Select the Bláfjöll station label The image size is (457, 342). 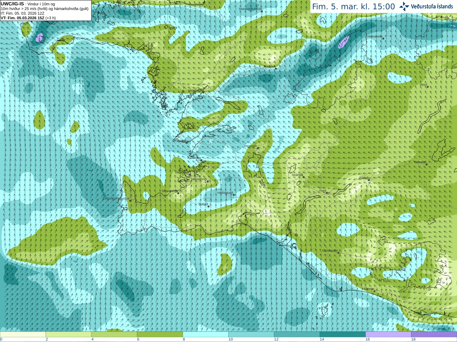pos(203,205)
